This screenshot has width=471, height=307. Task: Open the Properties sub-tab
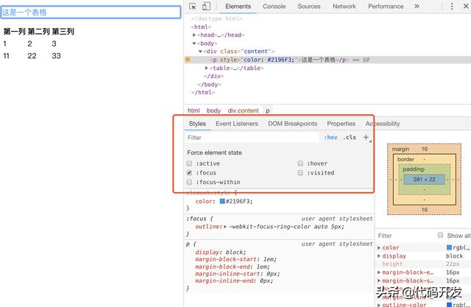coord(341,124)
